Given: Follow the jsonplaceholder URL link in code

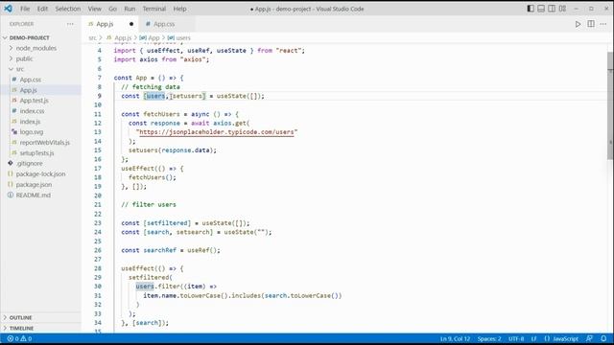Looking at the screenshot, I should point(217,132).
